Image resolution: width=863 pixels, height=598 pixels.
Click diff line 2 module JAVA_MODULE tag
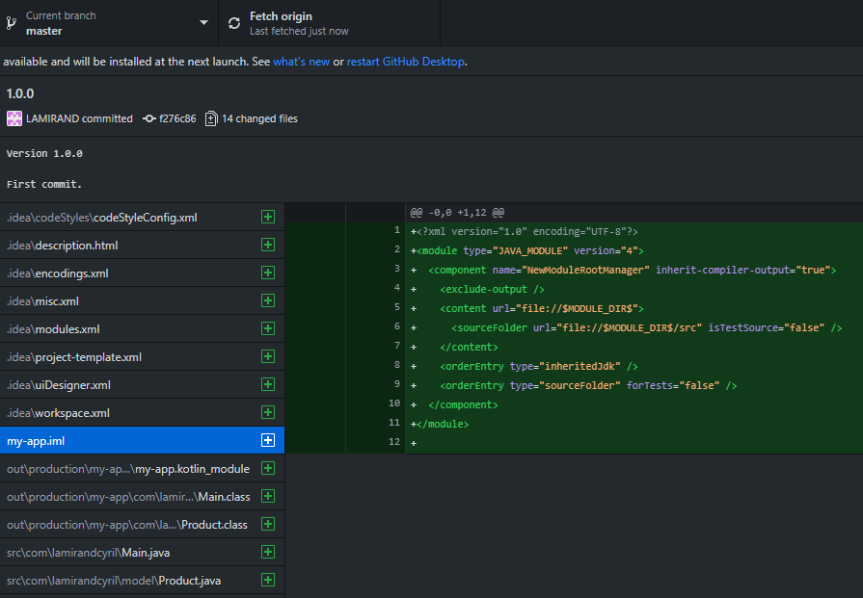click(x=526, y=250)
